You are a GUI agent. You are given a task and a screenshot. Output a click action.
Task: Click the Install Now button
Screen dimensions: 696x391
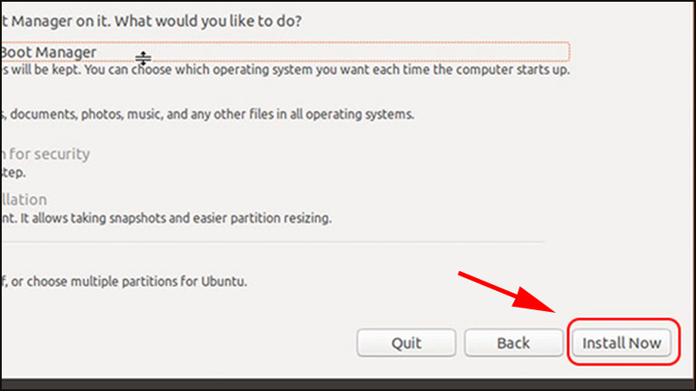[x=621, y=342]
